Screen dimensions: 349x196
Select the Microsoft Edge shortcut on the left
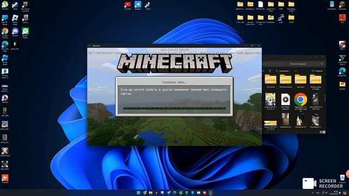(5, 46)
